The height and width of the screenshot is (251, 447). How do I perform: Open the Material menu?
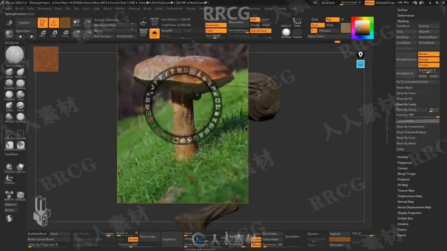tap(134, 8)
